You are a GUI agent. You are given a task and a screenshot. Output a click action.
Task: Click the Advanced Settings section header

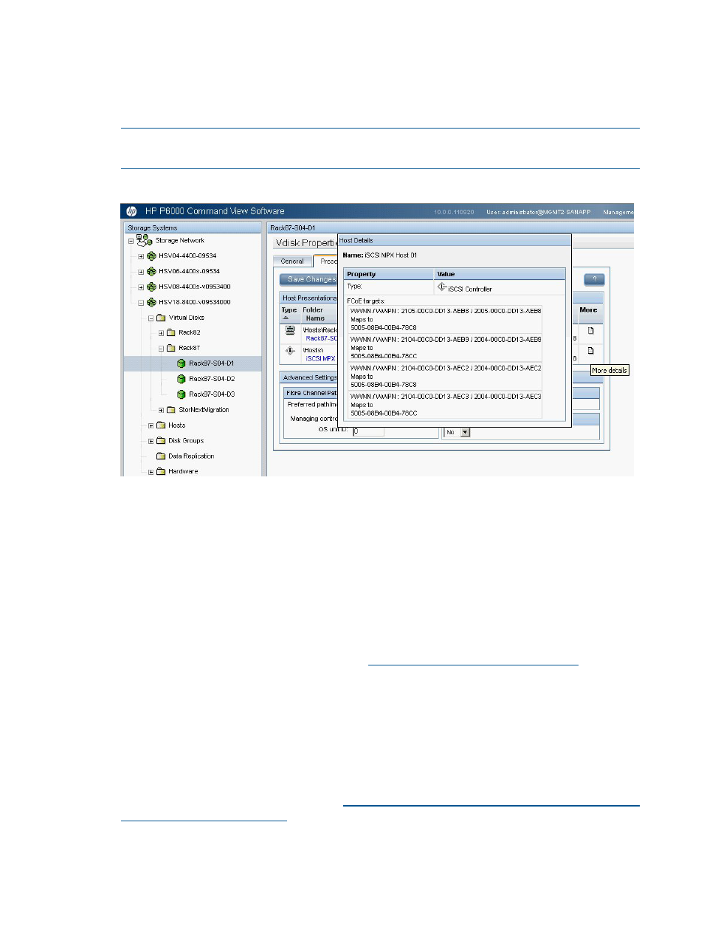(309, 377)
